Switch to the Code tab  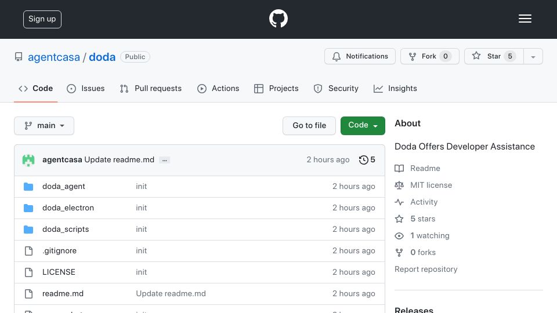(35, 88)
